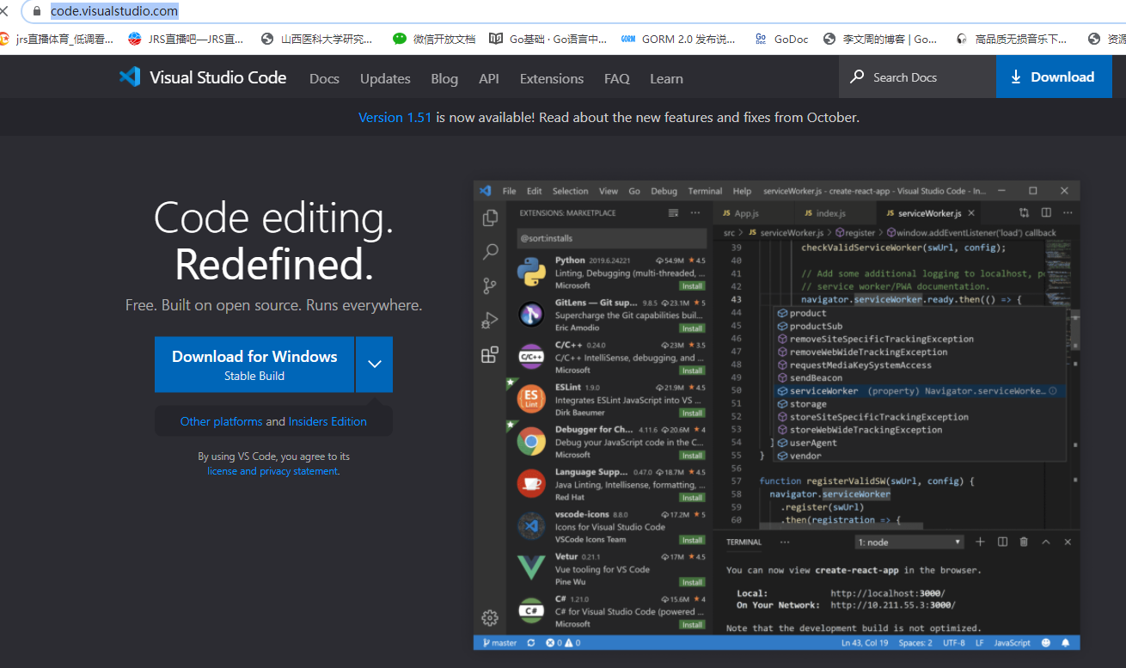Screen dimensions: 1126x668
Task: Click the Other platforms link
Action: [x=221, y=421]
